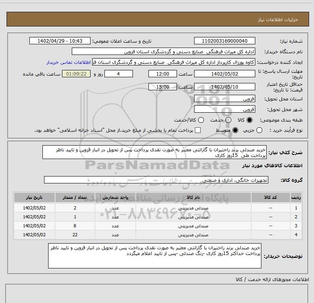Image resolution: width=314 pixels, height=303 pixels.
Task: Select the متوسط purchase type radio
Action: click(235, 130)
